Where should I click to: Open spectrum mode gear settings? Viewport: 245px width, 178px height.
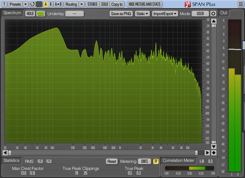click(213, 14)
